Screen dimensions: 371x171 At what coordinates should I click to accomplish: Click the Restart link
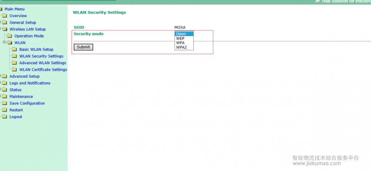(16, 110)
